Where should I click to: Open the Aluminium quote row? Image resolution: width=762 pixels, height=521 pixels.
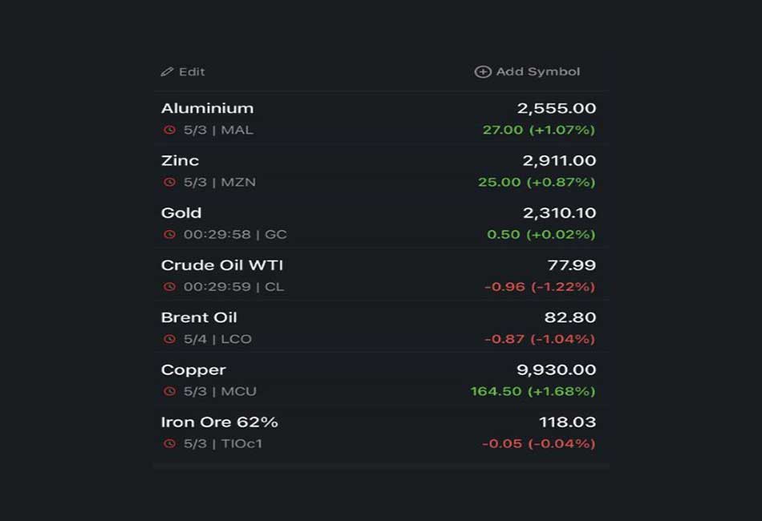click(381, 119)
